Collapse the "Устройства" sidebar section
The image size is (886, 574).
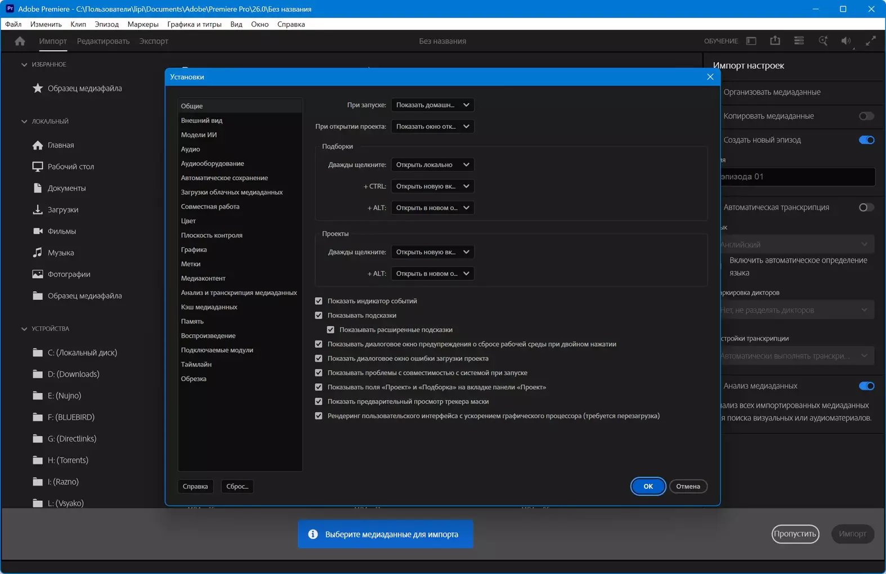pos(24,329)
